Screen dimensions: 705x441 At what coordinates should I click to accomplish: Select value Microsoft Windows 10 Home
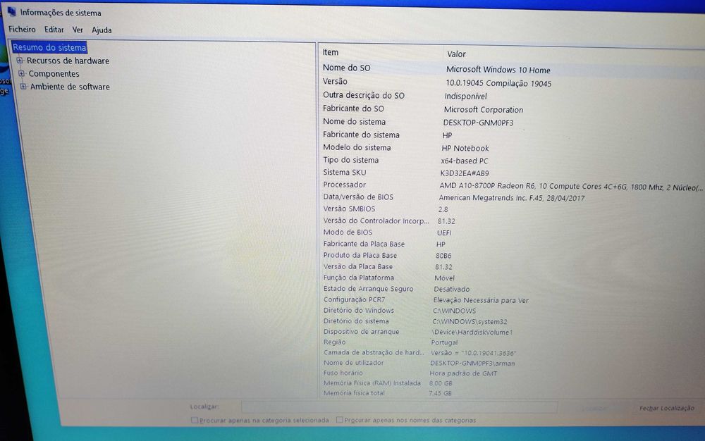tap(498, 70)
